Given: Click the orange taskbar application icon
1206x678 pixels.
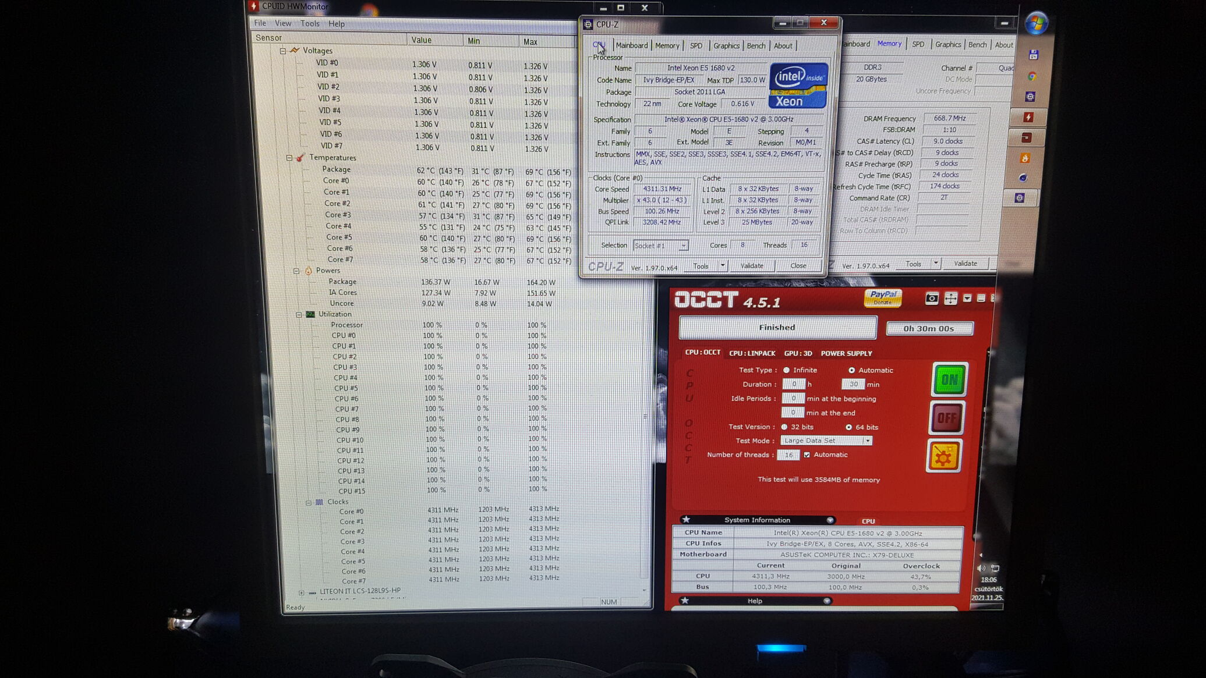Looking at the screenshot, I should click(x=1025, y=158).
